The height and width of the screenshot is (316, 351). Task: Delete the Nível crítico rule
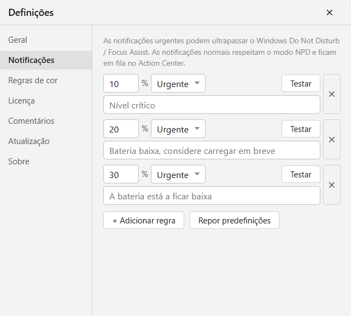coord(332,94)
